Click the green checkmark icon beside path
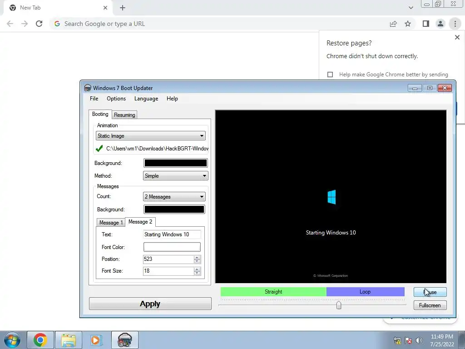The height and width of the screenshot is (349, 465). click(99, 148)
